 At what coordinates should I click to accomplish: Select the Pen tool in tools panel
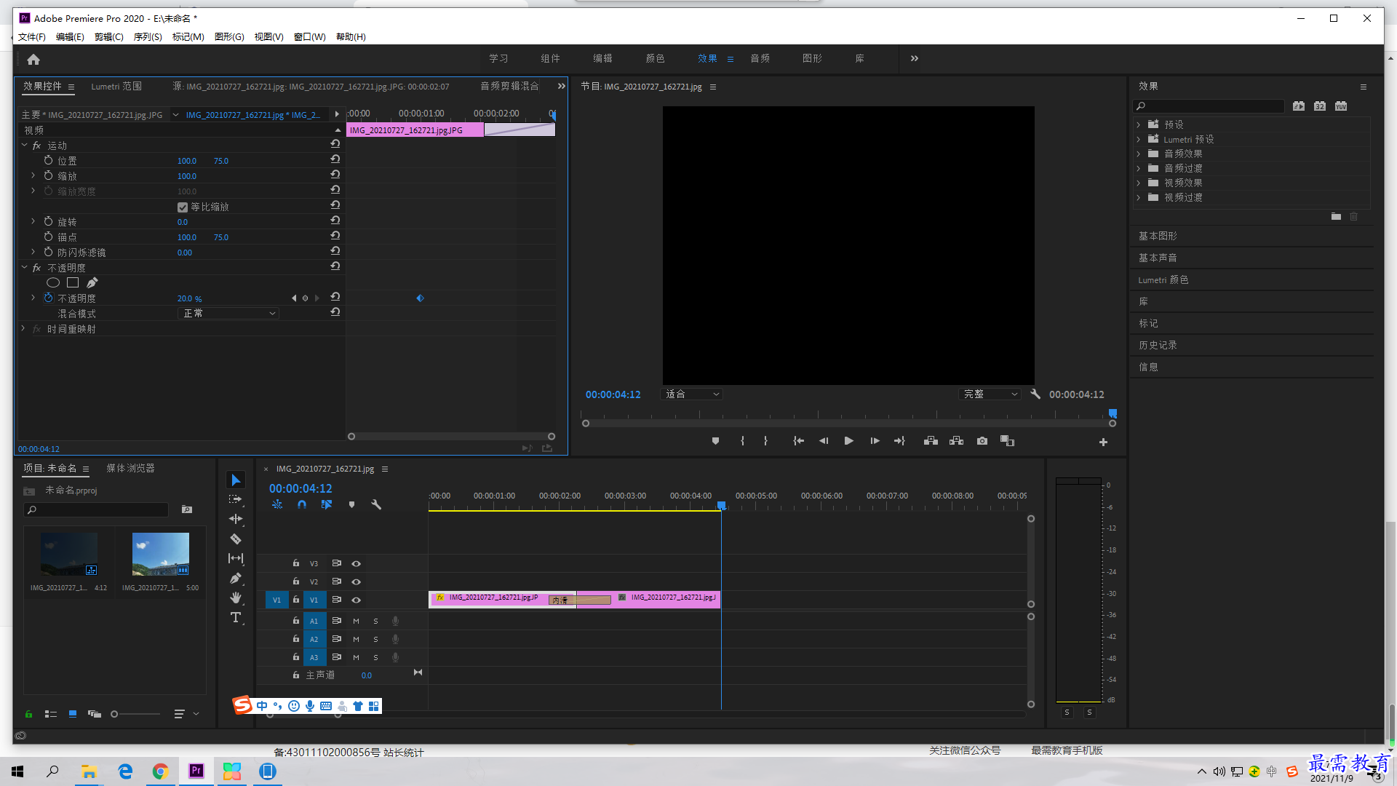point(236,579)
